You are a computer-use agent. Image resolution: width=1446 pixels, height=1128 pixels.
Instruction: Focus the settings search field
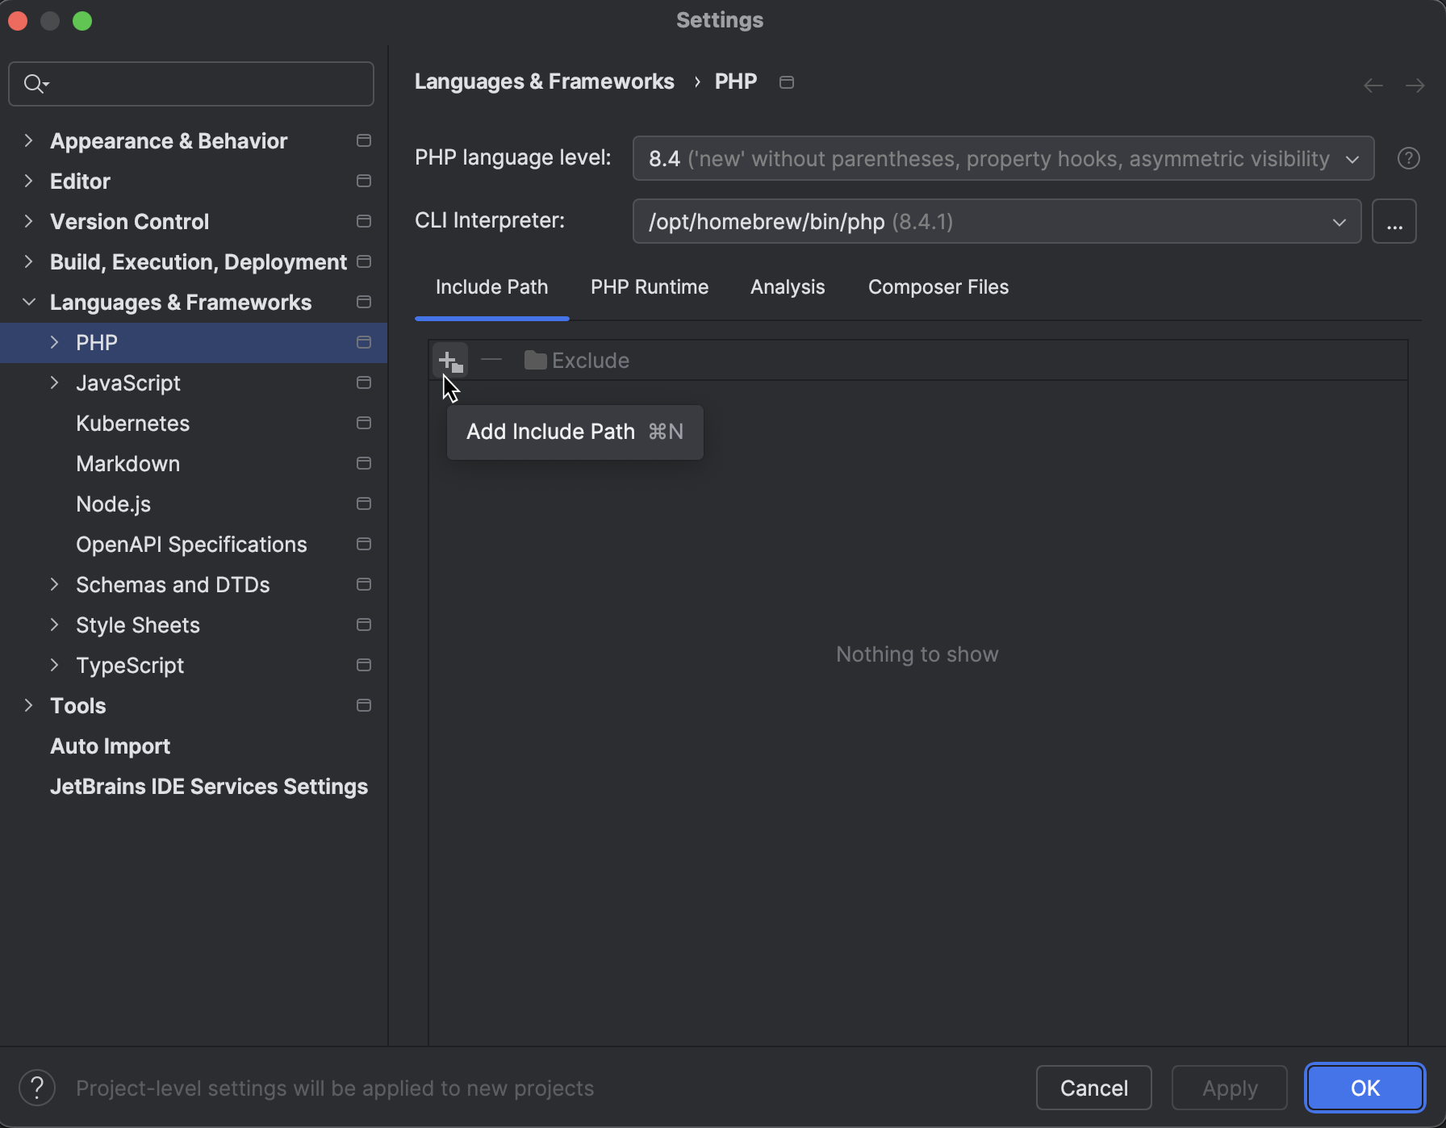(x=202, y=84)
